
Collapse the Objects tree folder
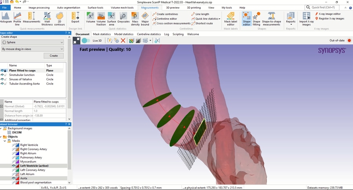(x=1, y=137)
